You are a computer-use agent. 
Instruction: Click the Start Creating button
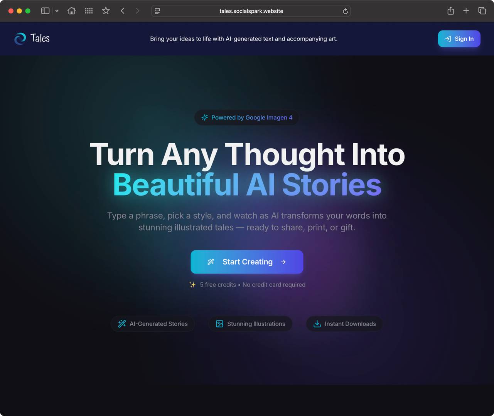pos(247,262)
